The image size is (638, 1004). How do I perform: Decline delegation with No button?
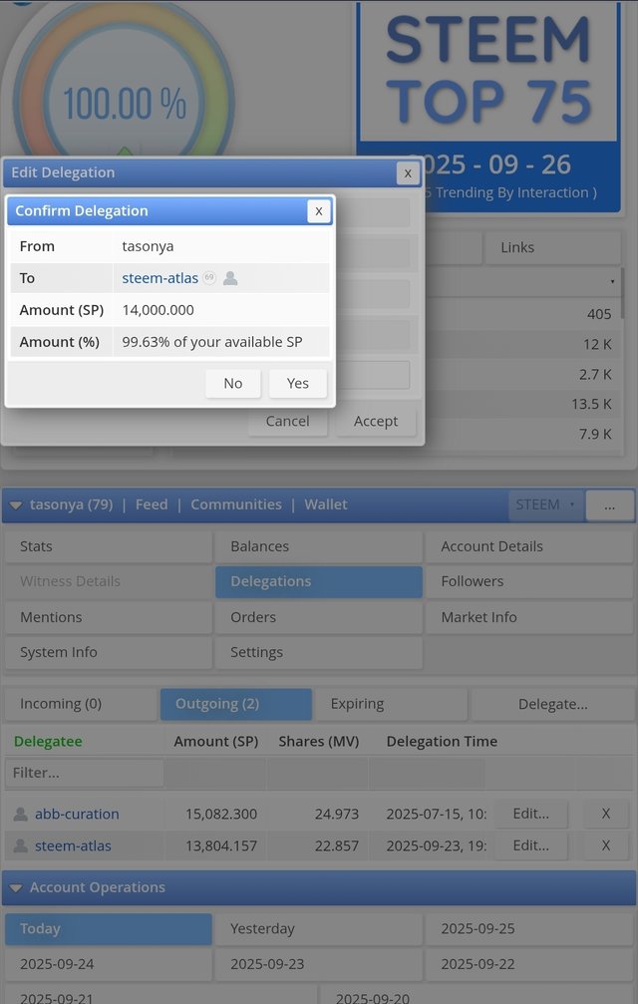(233, 383)
